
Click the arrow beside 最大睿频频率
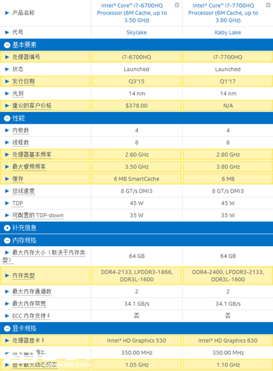7,167
